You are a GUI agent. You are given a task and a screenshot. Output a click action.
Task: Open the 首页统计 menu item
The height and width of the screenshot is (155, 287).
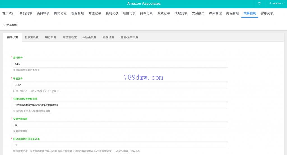click(8, 13)
